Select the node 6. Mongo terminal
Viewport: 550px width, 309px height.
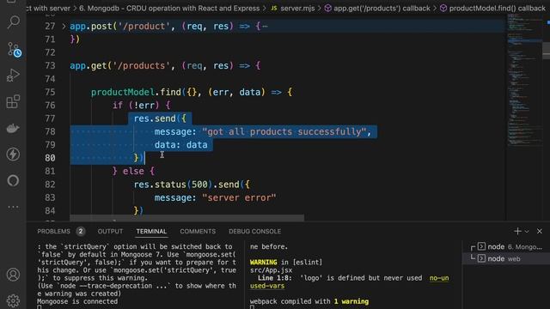(x=506, y=246)
